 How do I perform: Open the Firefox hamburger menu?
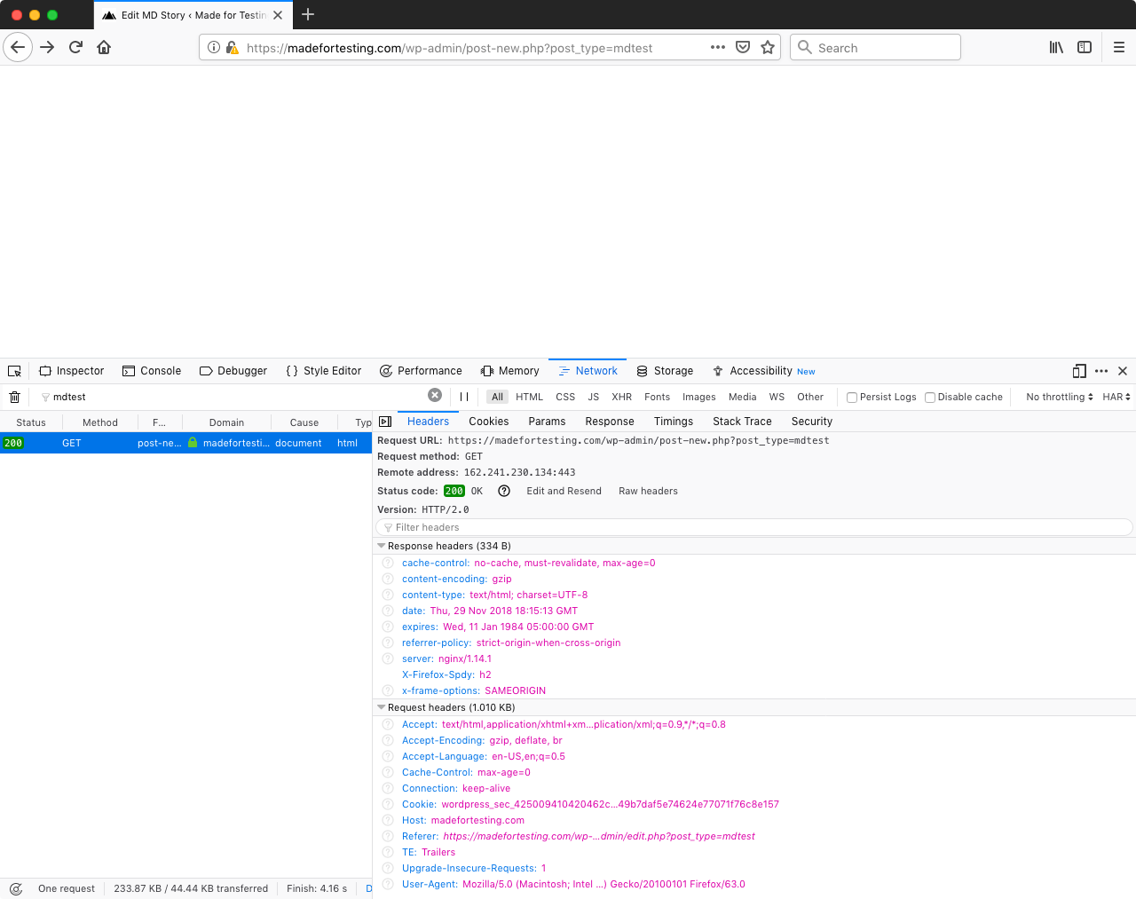pos(1119,47)
